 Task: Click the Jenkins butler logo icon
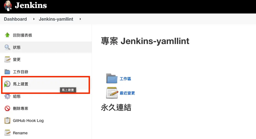(x=8, y=6)
